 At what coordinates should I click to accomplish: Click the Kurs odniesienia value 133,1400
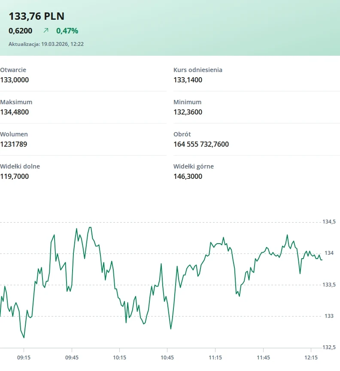188,80
